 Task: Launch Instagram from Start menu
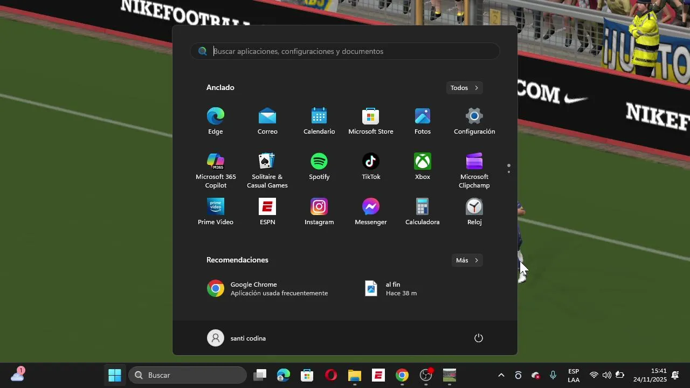(319, 212)
